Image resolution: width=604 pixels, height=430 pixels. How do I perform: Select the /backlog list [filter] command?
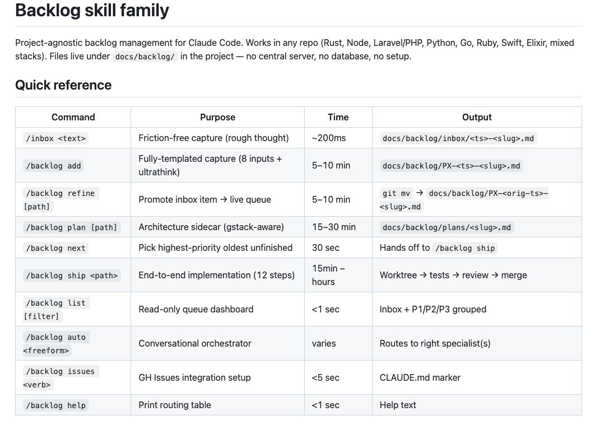[55, 309]
